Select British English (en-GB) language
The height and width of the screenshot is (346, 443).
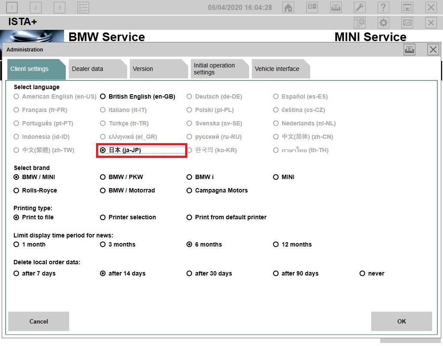tap(138, 96)
